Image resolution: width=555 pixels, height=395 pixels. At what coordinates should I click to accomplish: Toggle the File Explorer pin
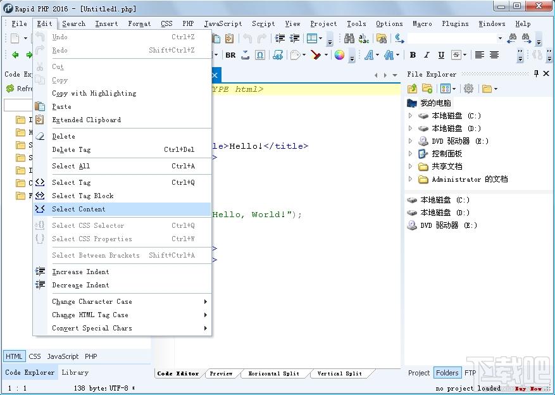[536, 73]
